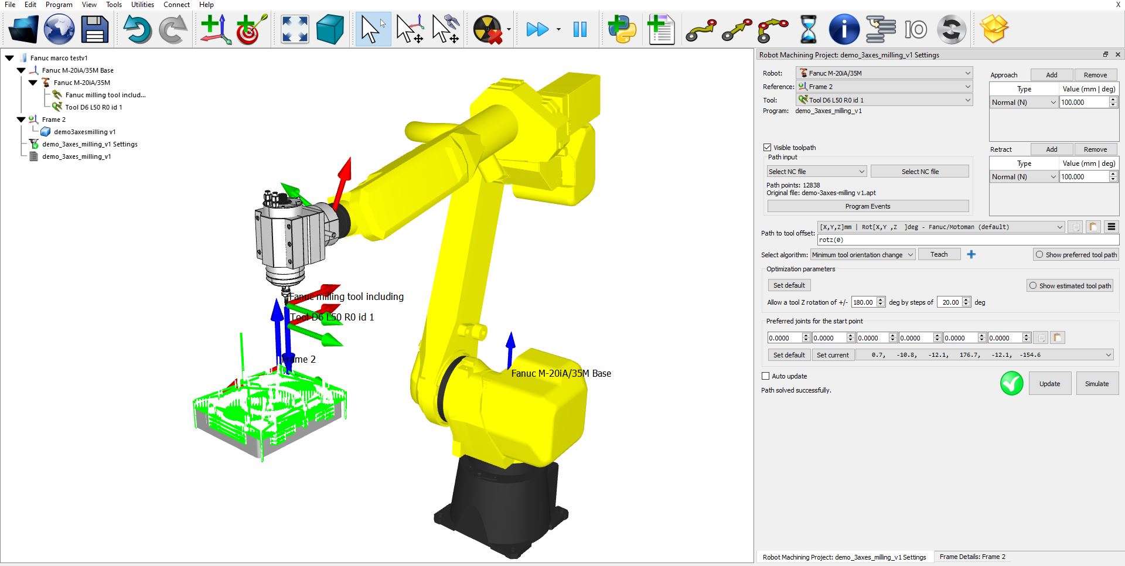
Task: Select the Add reference frame icon
Action: pos(214,29)
